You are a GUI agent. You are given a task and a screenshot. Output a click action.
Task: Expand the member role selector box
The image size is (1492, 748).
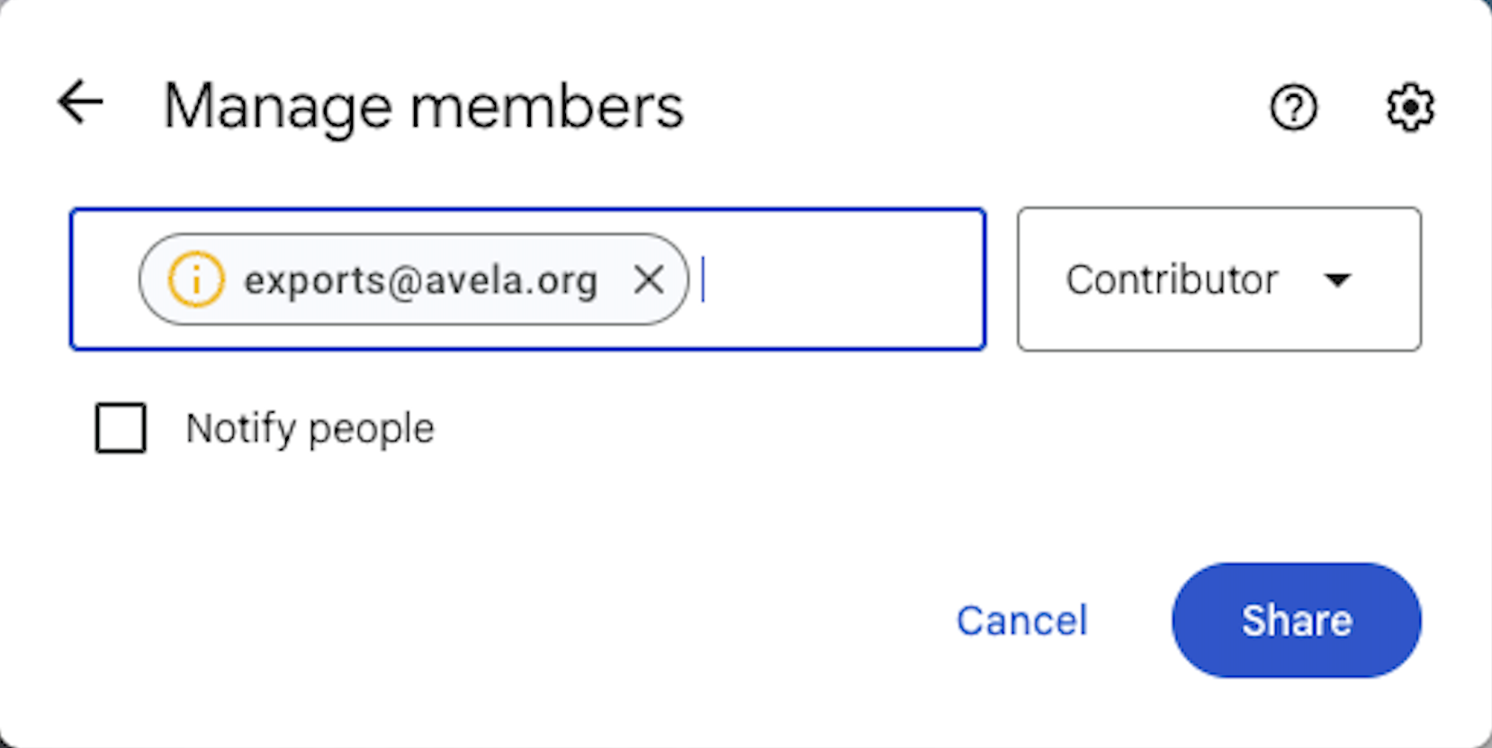(x=1218, y=280)
